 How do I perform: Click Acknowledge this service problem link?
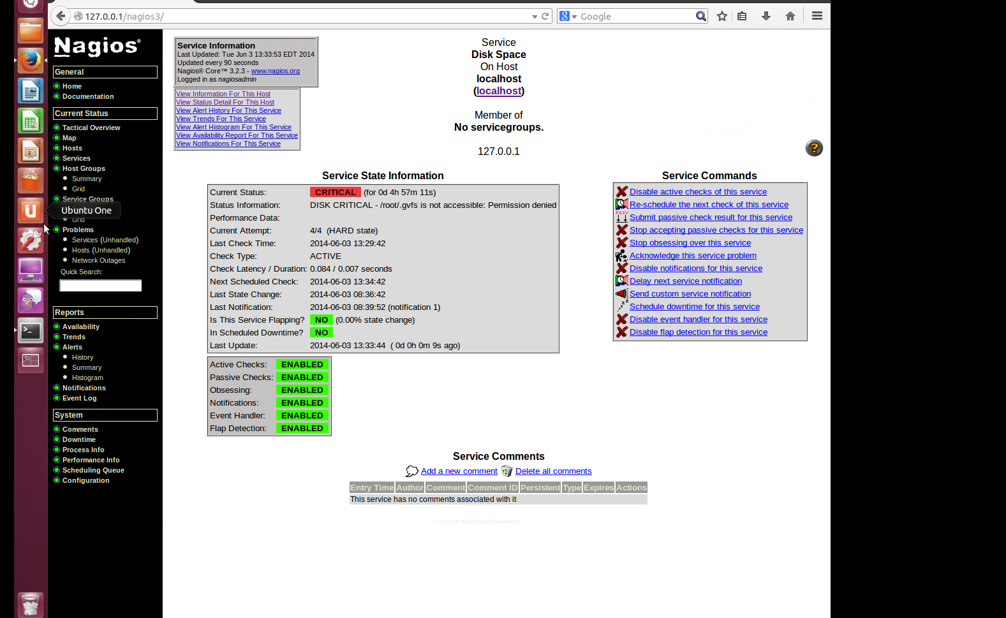pos(693,256)
